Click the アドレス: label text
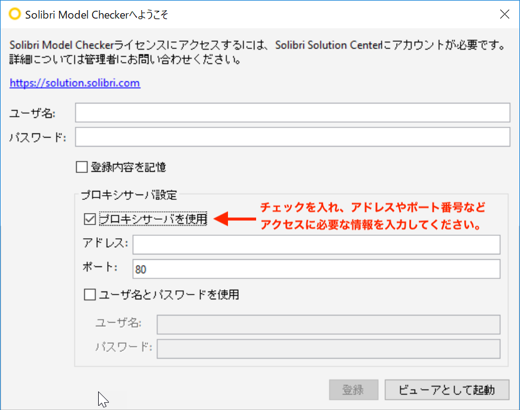Viewport: 520px width, 410px height. tap(105, 243)
